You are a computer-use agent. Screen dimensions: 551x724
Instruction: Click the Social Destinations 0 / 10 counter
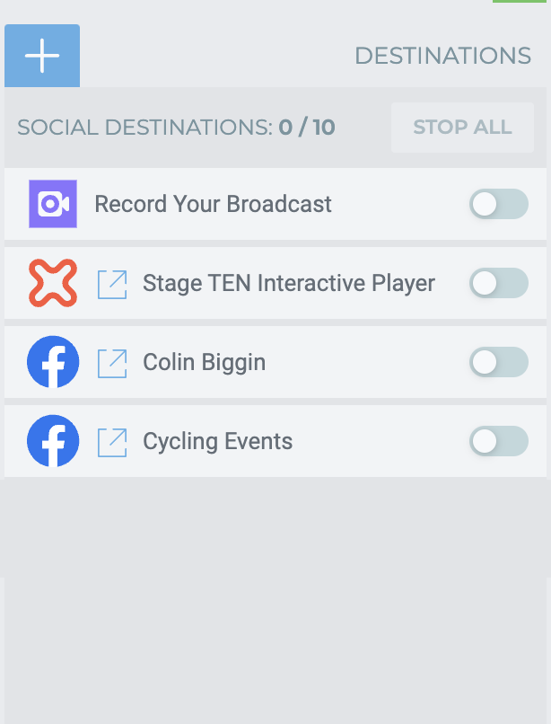pyautogui.click(x=176, y=128)
